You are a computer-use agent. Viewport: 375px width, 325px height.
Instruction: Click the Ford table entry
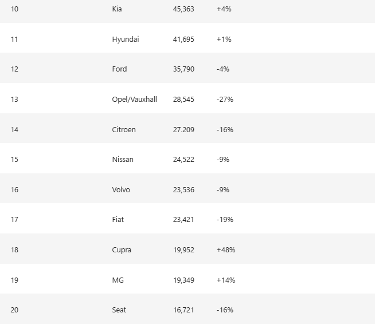[x=119, y=69]
